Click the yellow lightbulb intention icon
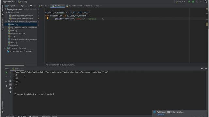The image size is (209, 117). click(x=47, y=19)
